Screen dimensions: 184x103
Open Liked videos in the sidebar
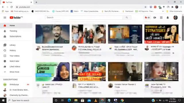coord(16,66)
